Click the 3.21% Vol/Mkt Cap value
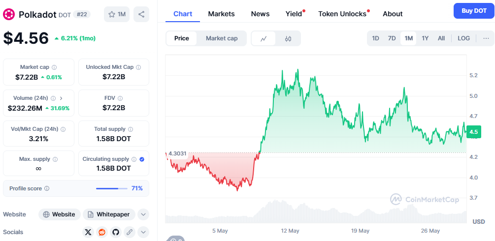The width and height of the screenshot is (495, 241). tap(38, 139)
